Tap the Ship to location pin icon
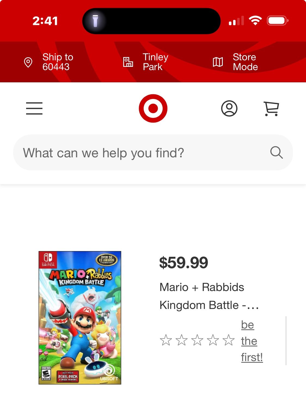Viewport: 306px width, 394px height. click(x=27, y=62)
